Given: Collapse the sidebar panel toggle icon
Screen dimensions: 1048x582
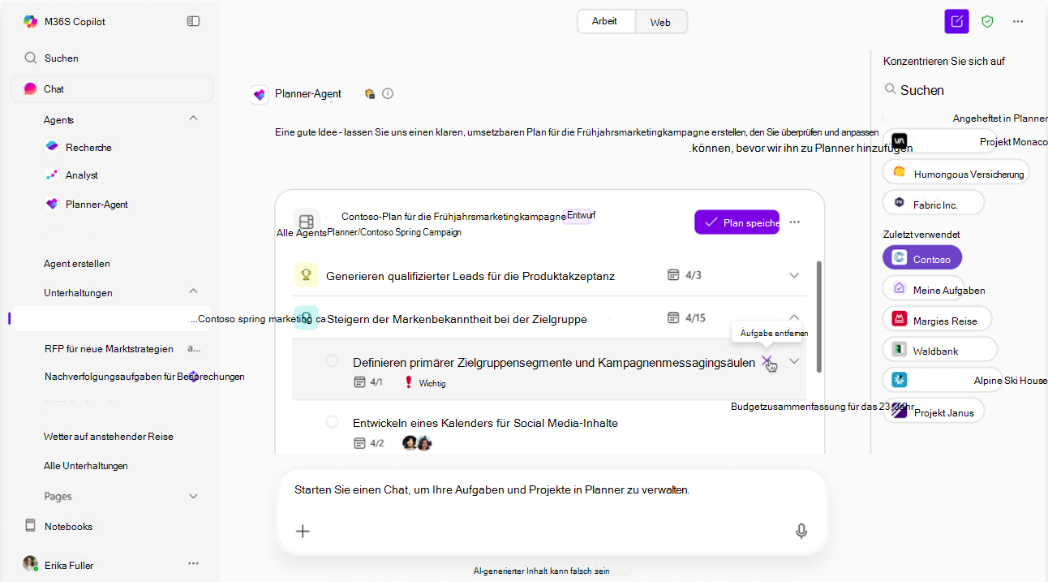Looking at the screenshot, I should tap(193, 21).
